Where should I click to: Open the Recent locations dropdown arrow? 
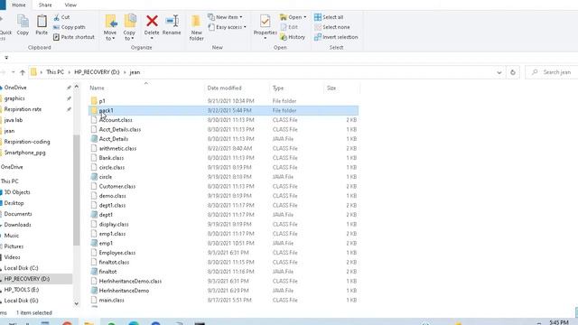pos(13,72)
